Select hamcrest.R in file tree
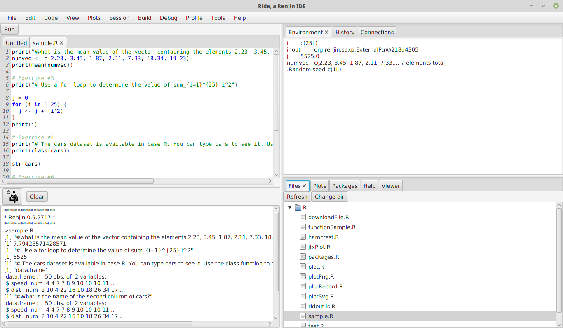 324,237
